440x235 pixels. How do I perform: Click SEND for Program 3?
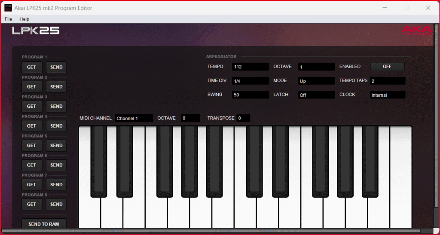coord(56,106)
